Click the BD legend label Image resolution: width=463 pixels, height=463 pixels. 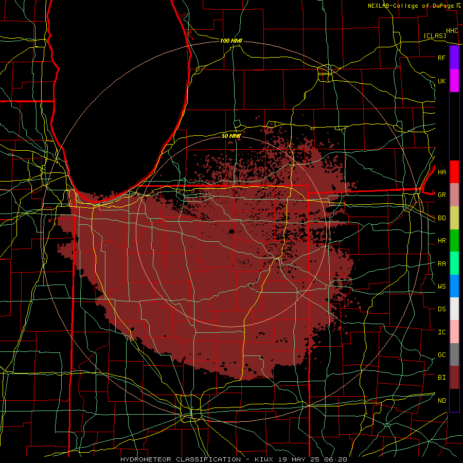click(x=441, y=218)
